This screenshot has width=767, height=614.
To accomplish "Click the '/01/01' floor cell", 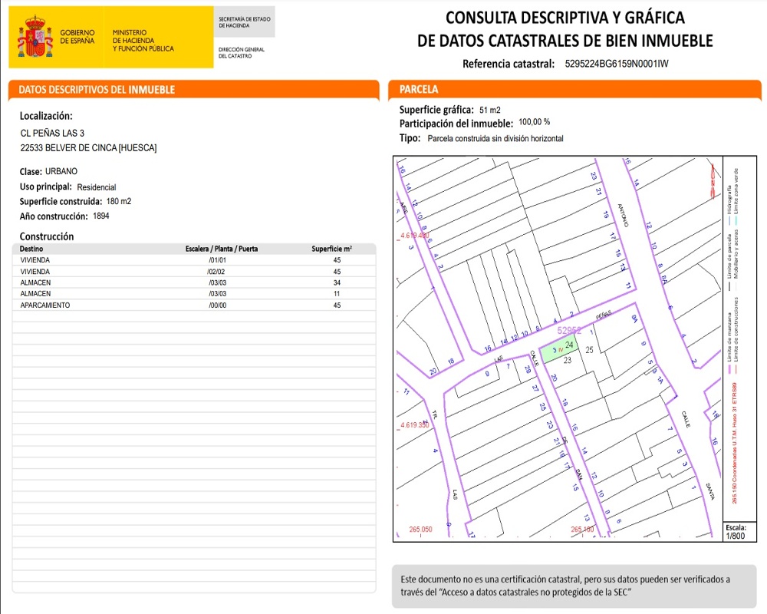I will [217, 260].
